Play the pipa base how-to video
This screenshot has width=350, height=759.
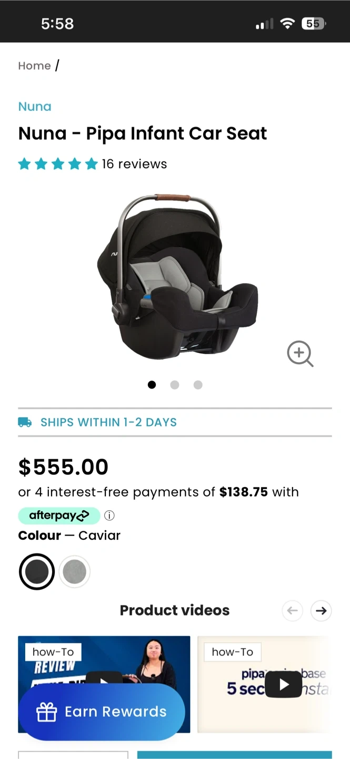283,684
